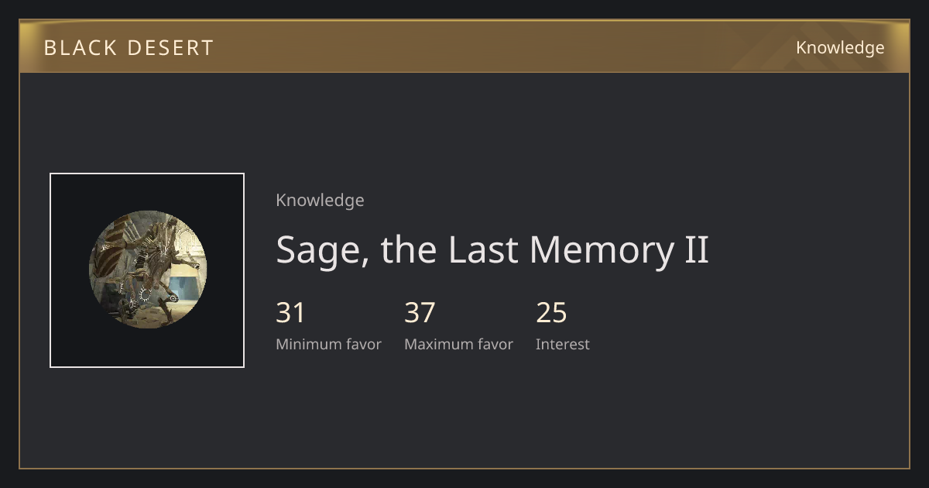Click the word Last in the title
Image resolution: width=929 pixels, height=488 pixels.
point(485,249)
